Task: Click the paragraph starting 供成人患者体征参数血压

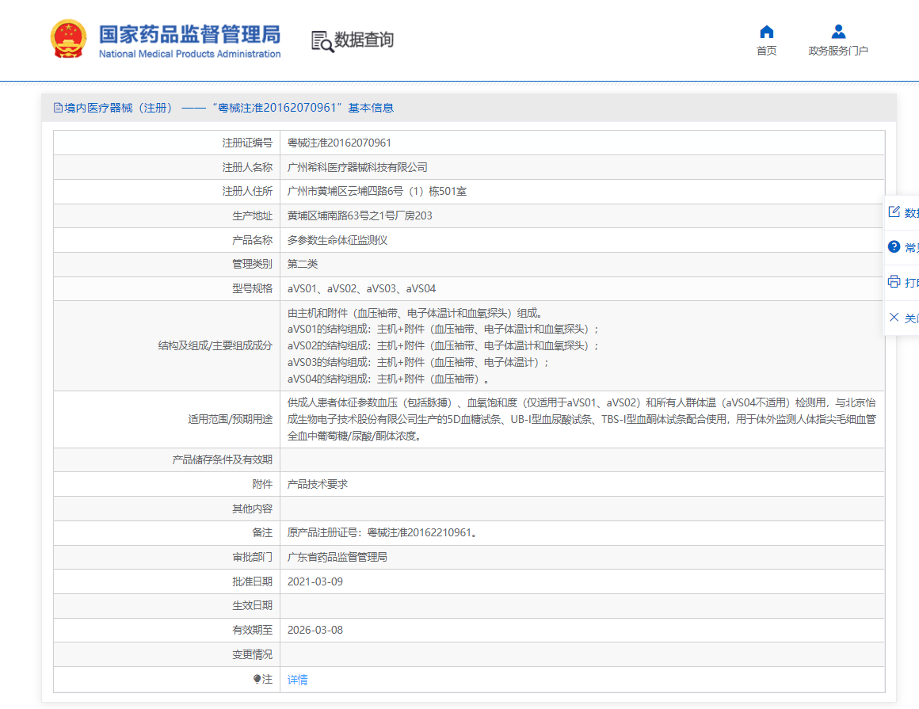Action: [582, 420]
